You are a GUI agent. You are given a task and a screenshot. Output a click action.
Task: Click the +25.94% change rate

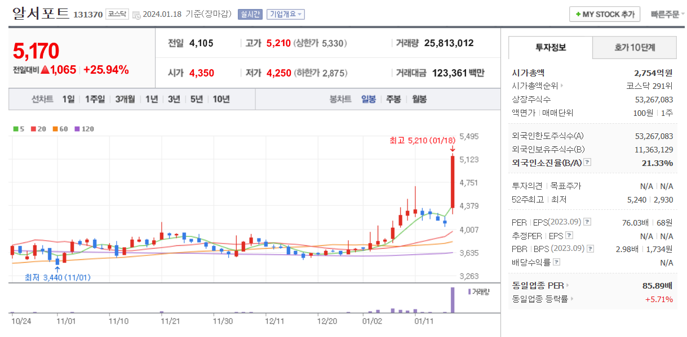(x=106, y=70)
